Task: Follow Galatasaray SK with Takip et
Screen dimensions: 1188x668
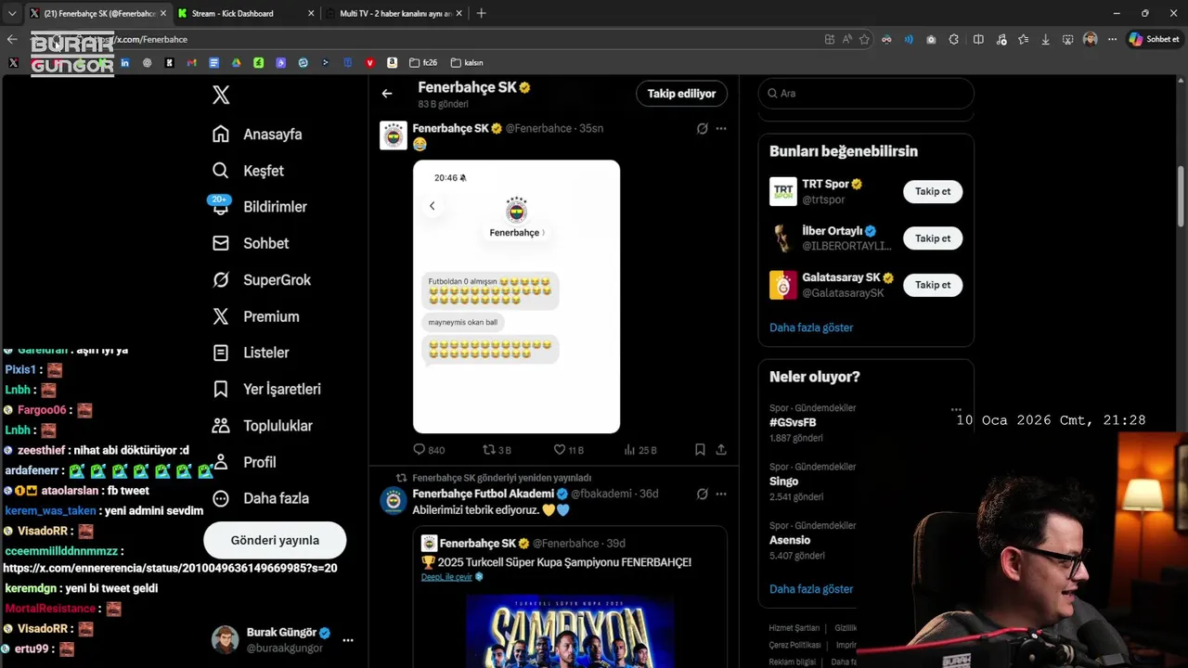Action: [933, 285]
